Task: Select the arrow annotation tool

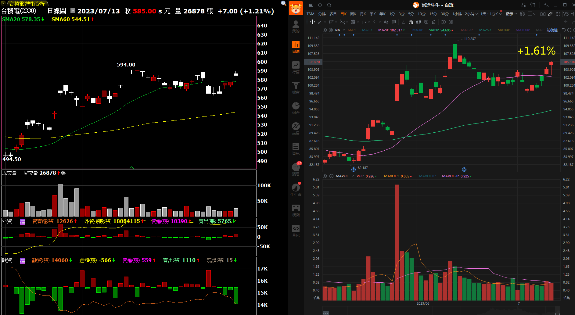Action: [x=375, y=22]
